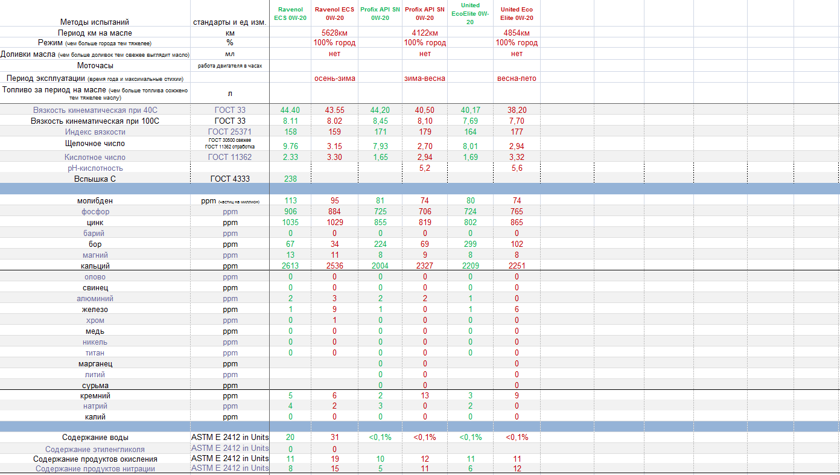Pick the zinc value "1035"
Screen dimensions: 840x475
tap(290, 222)
